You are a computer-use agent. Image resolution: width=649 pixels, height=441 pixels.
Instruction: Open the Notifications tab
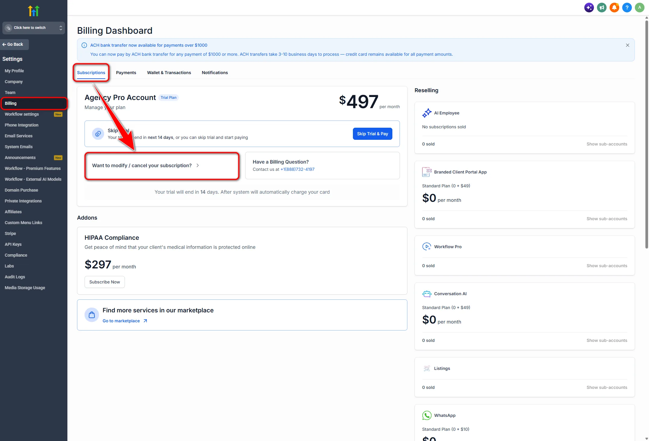[215, 73]
